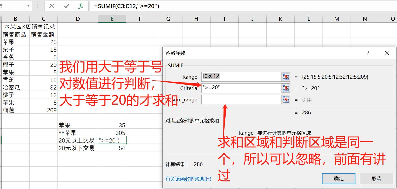Viewport: 397px width, 189px height.
Task: Close the 函数参数 dialog with its X
Action: coord(387,53)
